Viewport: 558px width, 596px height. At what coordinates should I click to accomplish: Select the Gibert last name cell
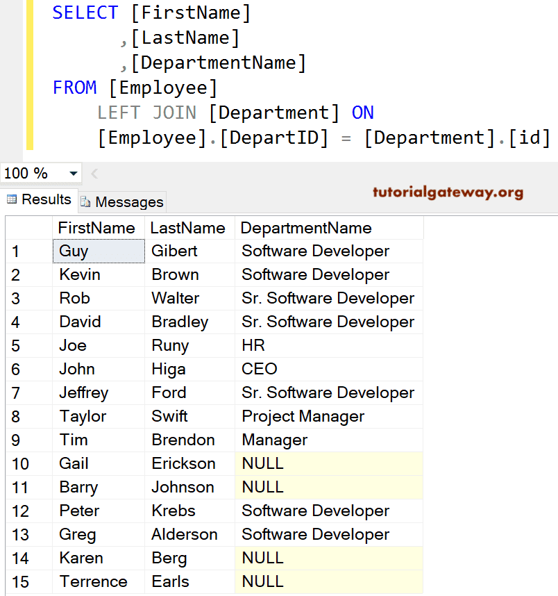click(x=189, y=251)
